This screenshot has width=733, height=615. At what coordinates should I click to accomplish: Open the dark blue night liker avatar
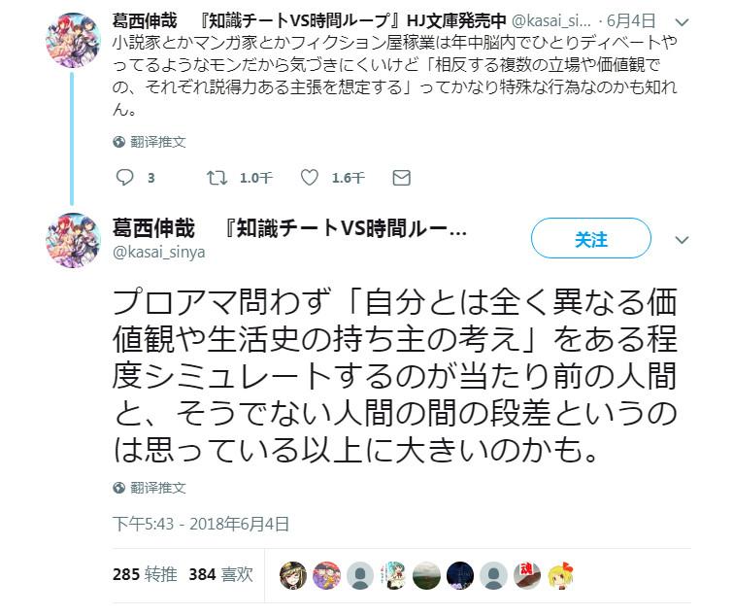click(x=460, y=575)
